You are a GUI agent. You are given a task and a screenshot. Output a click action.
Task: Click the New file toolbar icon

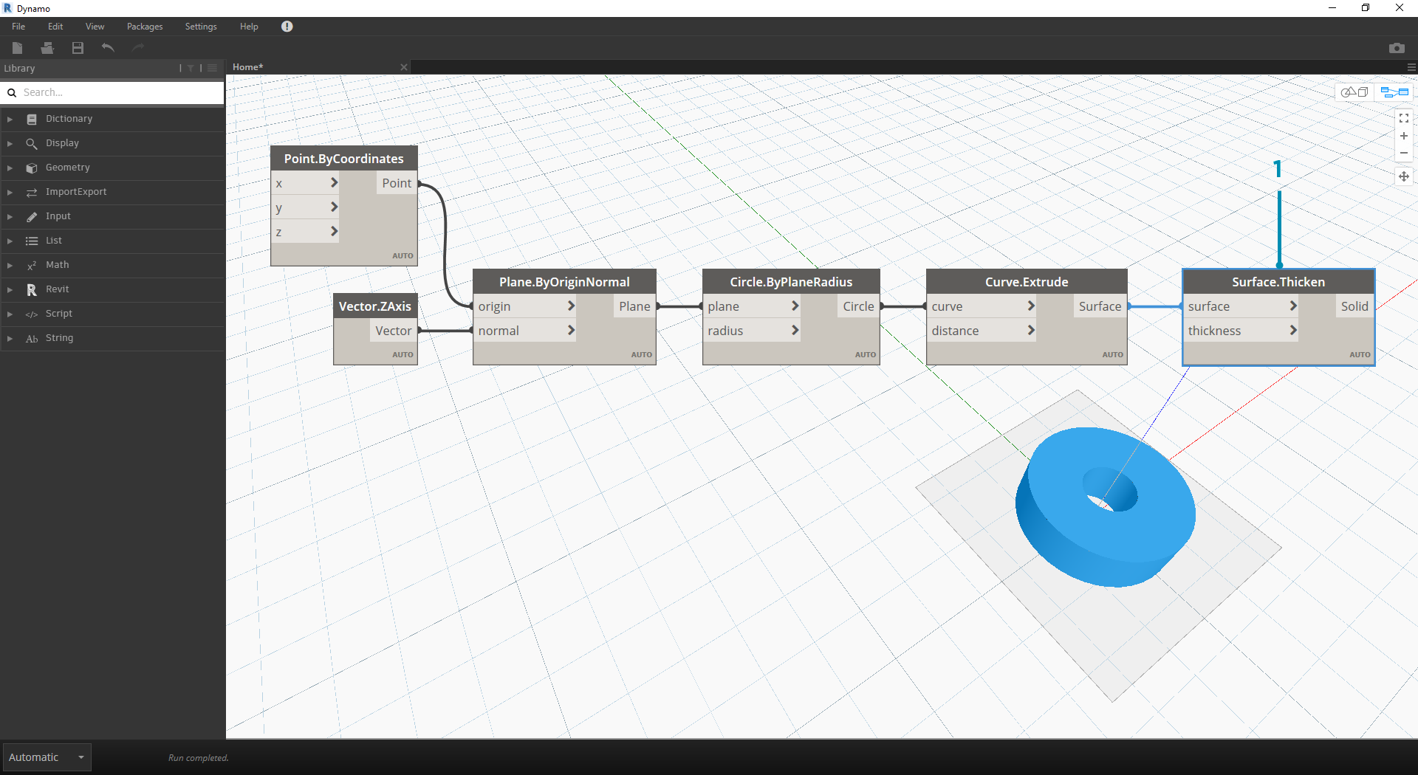18,48
